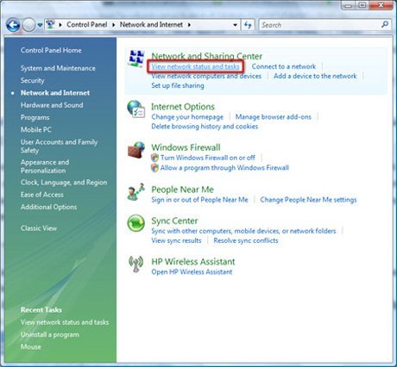
Task: Go back with the blue arrow button
Action: (13, 25)
